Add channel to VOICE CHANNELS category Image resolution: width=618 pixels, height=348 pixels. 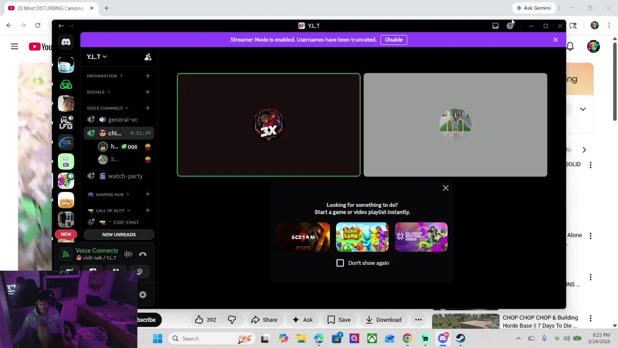point(148,108)
